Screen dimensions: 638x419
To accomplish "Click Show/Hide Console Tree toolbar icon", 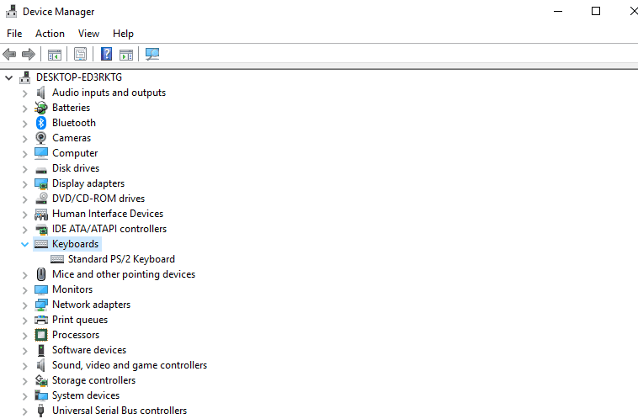I will pos(55,54).
